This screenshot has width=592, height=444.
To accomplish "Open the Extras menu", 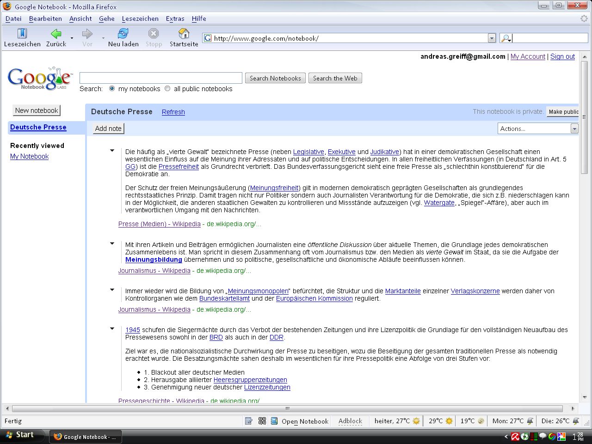I will [x=175, y=18].
